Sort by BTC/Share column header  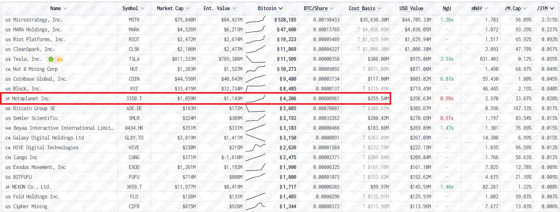click(319, 9)
